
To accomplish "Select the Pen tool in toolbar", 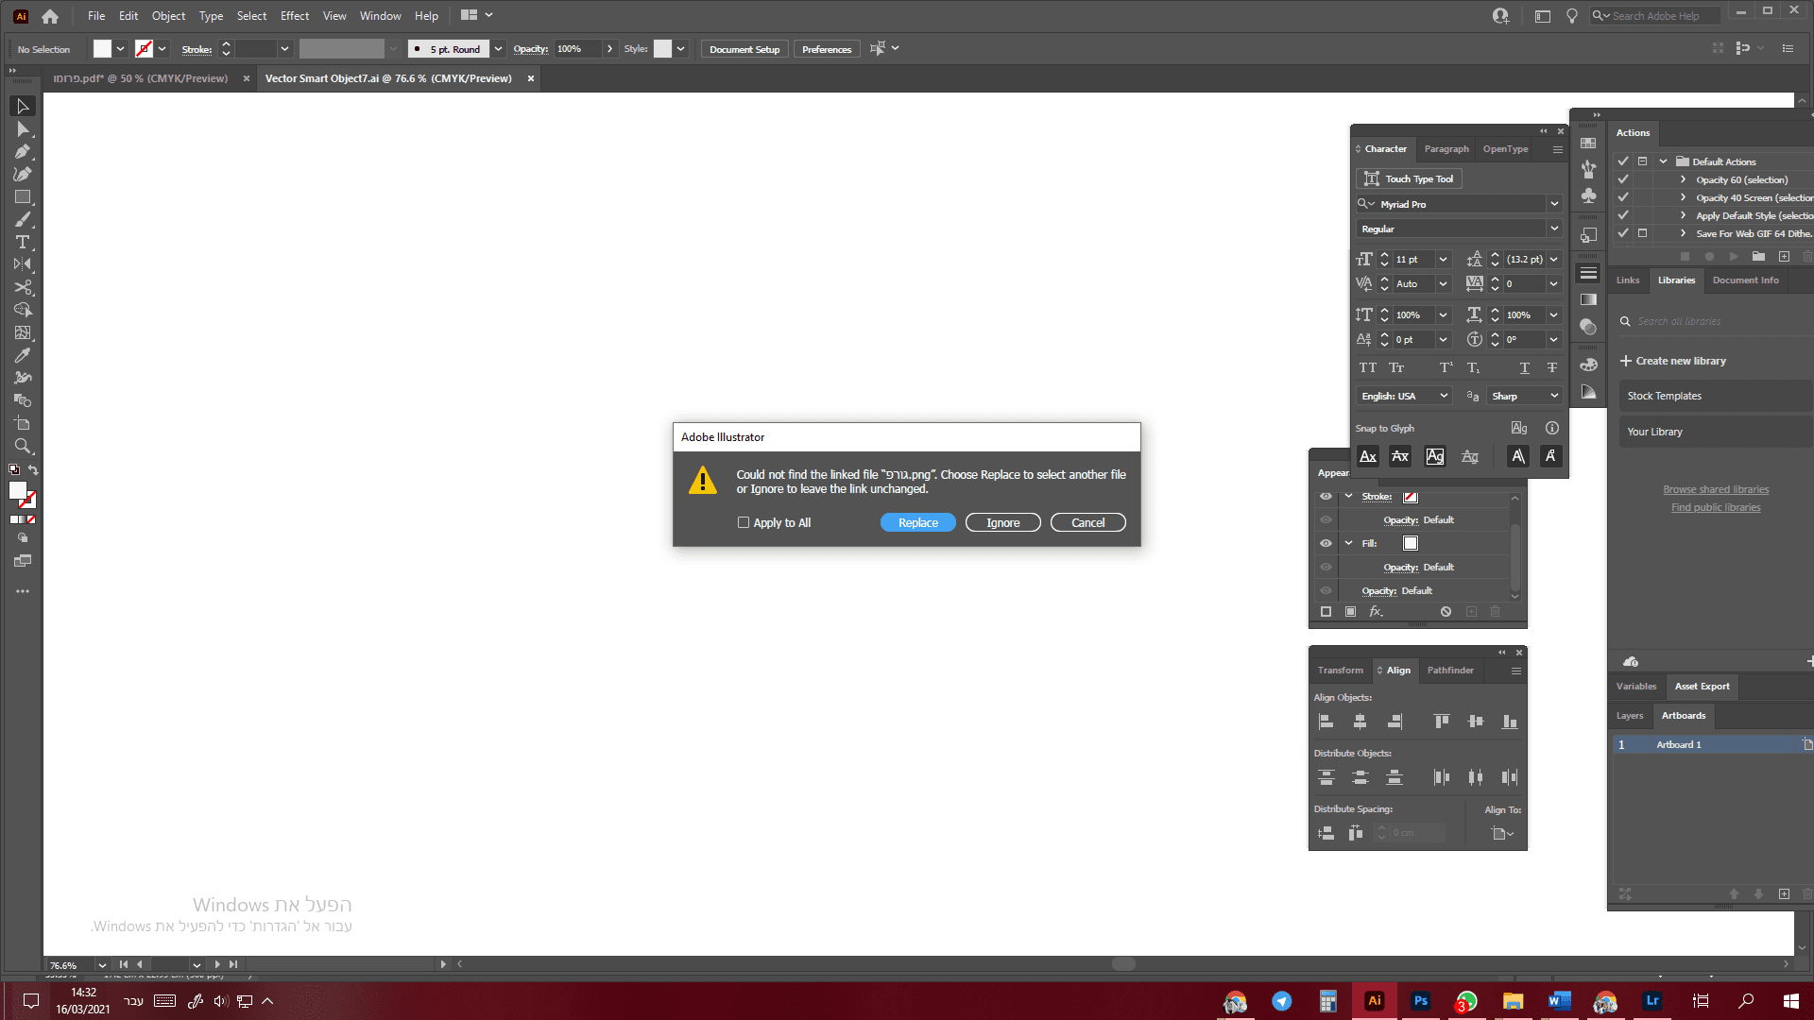I will 23,152.
